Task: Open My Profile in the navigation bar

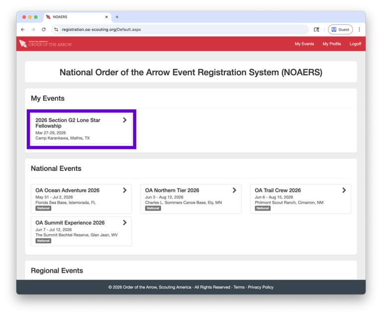Action: point(332,44)
